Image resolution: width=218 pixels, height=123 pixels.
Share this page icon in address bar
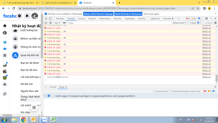pos(193,8)
